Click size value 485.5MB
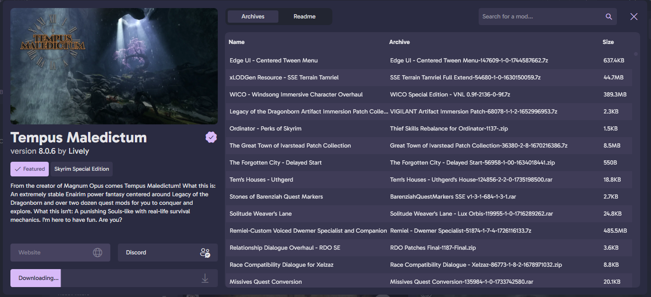The image size is (651, 297). point(615,231)
